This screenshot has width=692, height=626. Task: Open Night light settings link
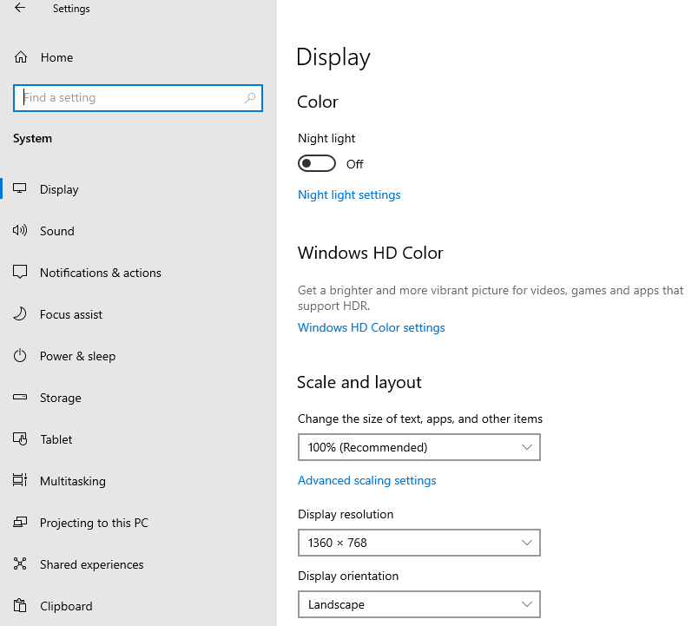[349, 194]
